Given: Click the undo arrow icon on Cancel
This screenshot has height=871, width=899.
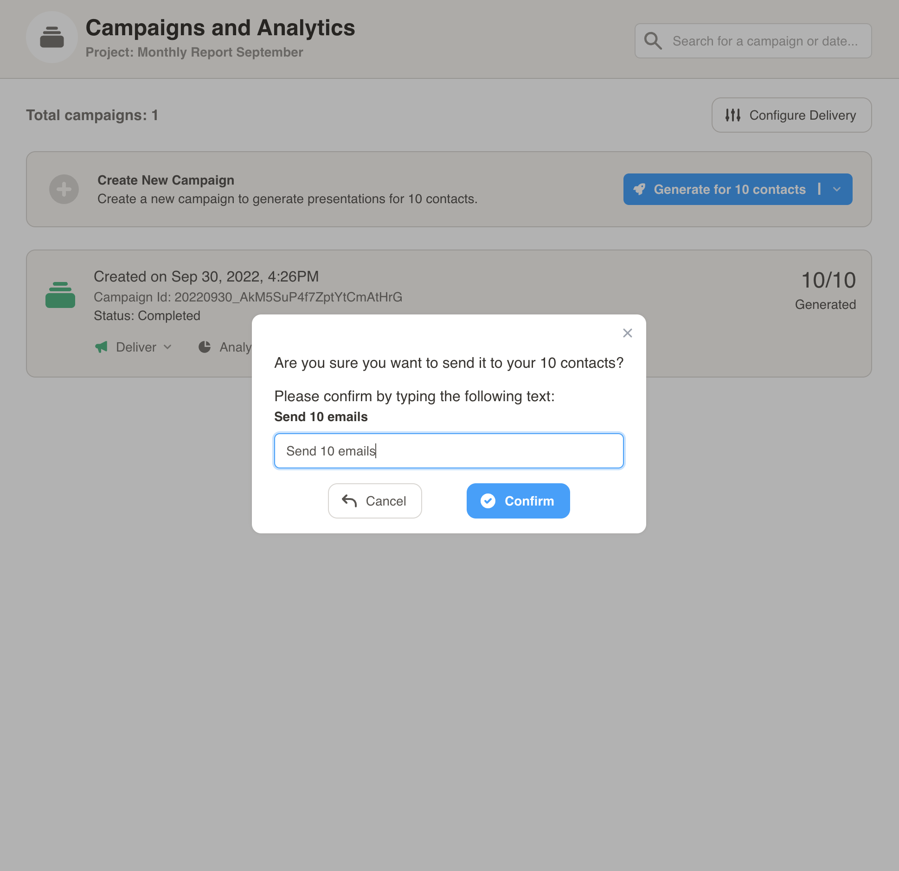Looking at the screenshot, I should point(349,501).
